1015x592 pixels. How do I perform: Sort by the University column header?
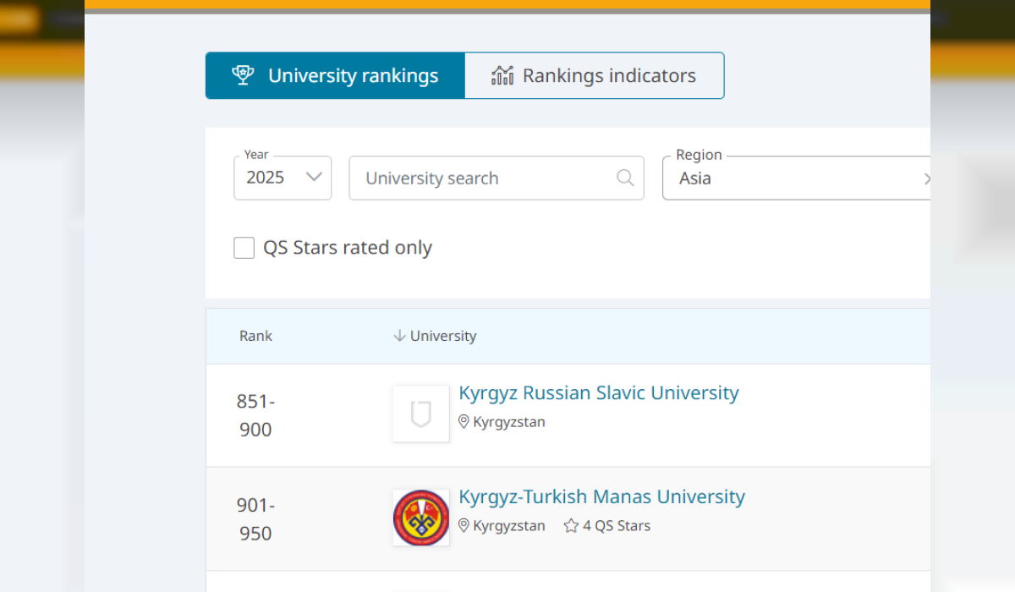tap(443, 336)
